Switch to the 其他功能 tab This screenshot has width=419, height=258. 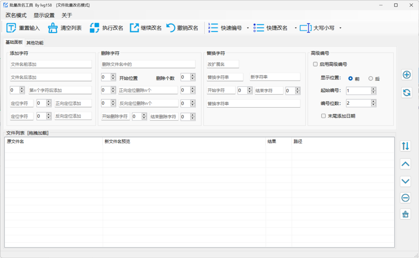point(35,43)
